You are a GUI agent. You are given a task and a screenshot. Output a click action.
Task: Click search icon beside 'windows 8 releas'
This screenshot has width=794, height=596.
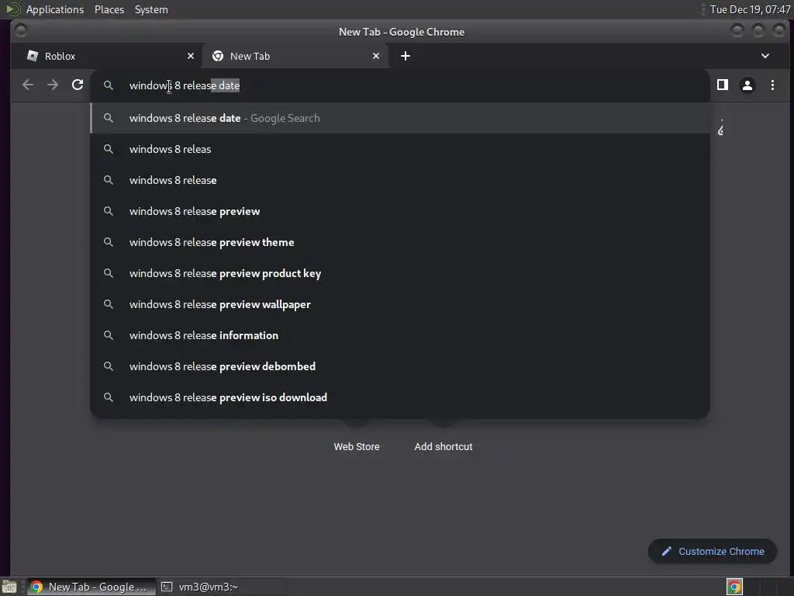tap(109, 149)
